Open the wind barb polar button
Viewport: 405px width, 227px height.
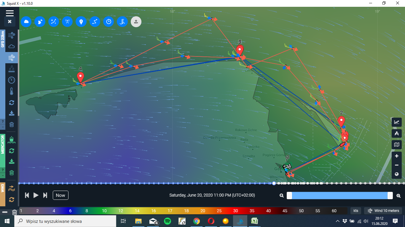[122, 22]
